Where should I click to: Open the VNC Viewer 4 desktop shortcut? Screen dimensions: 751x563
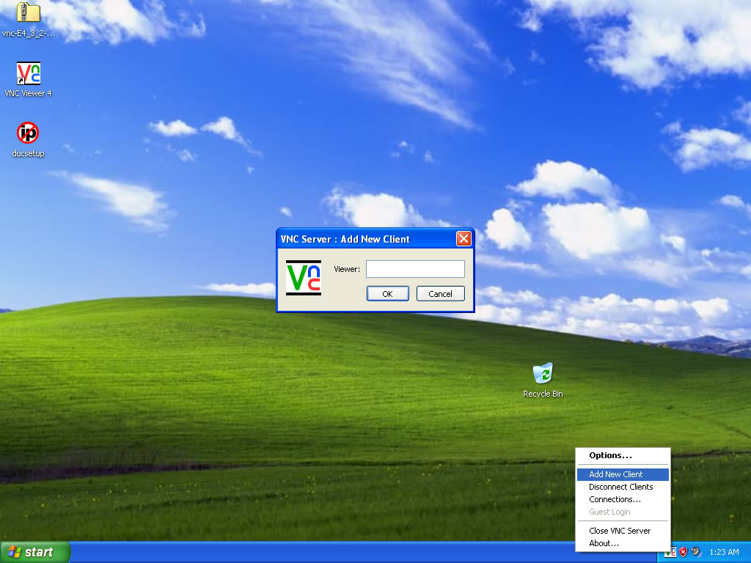[x=28, y=74]
